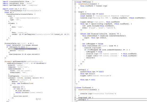Click the .addEventListener('click' showModal line
The height and width of the screenshot is (102, 147).
[x=26, y=63]
